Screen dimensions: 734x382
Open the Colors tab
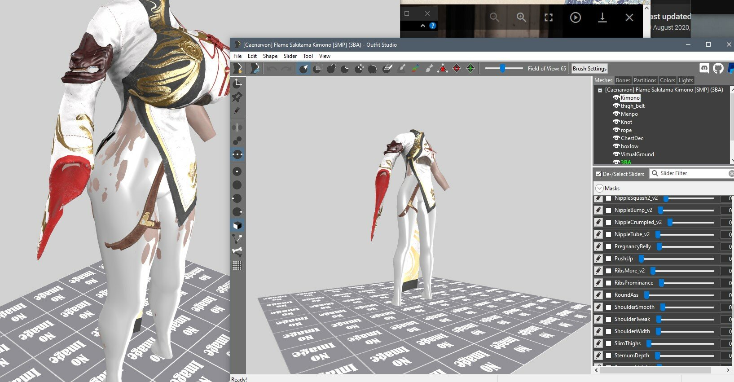coord(668,80)
